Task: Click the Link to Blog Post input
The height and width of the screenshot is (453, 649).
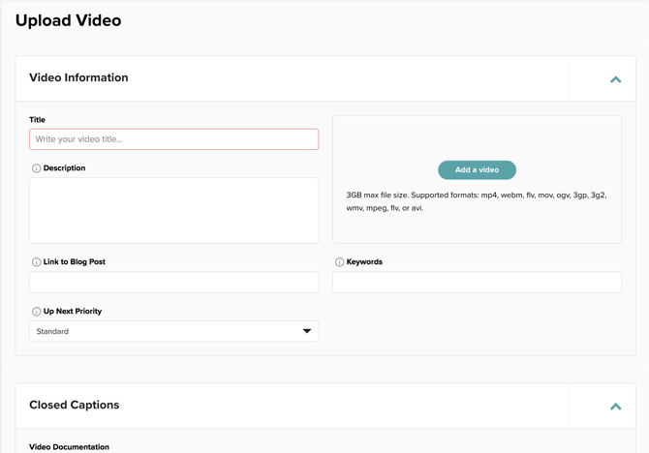Action: 173,283
